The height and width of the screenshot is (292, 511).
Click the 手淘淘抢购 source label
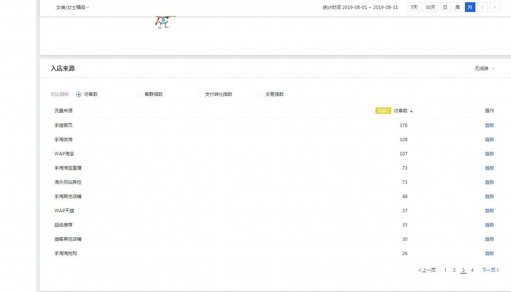(x=66, y=253)
